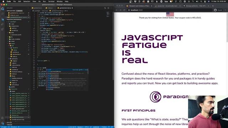This screenshot has width=228, height=128.
Task: Open the browser three-dot menu
Action: point(226,10)
